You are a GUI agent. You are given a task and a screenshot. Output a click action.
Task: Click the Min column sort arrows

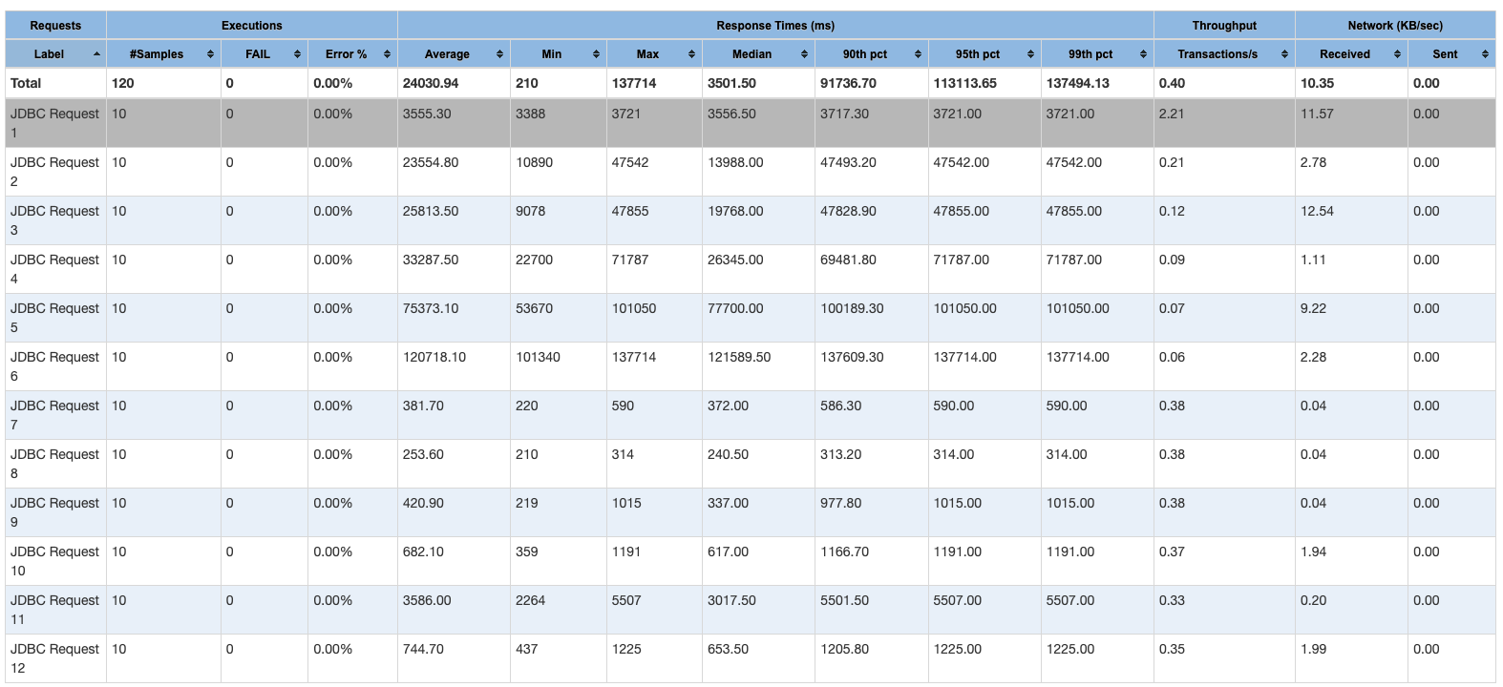(596, 54)
